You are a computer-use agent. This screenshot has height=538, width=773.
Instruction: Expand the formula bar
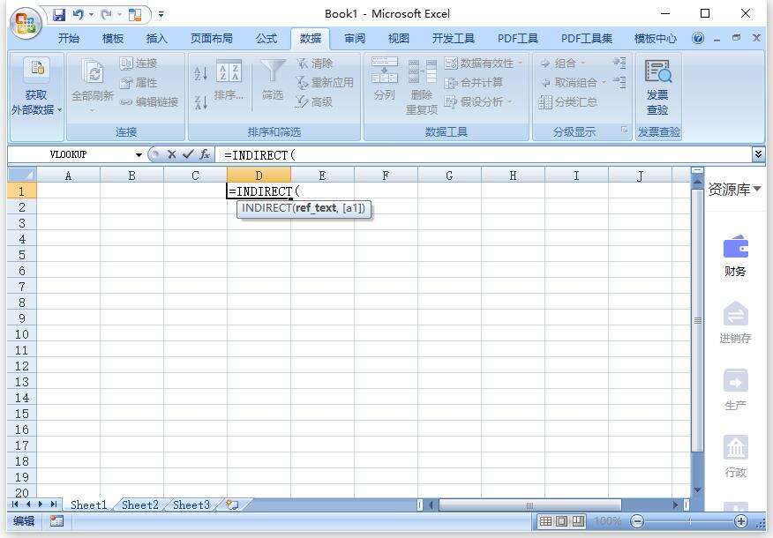(758, 154)
